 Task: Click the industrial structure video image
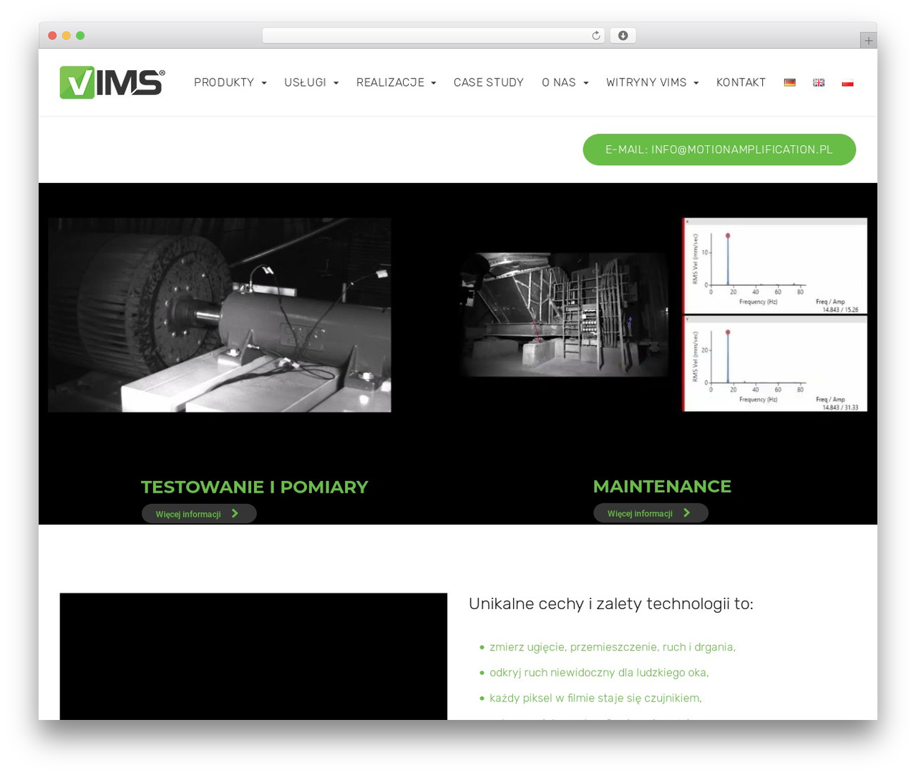pyautogui.click(x=565, y=315)
